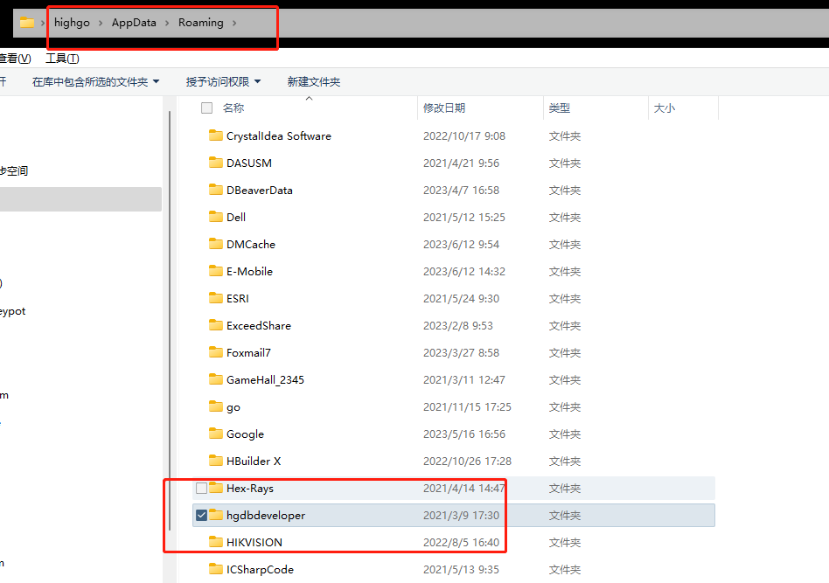Select the Hex-Rays folder name
The height and width of the screenshot is (583, 829).
click(249, 489)
